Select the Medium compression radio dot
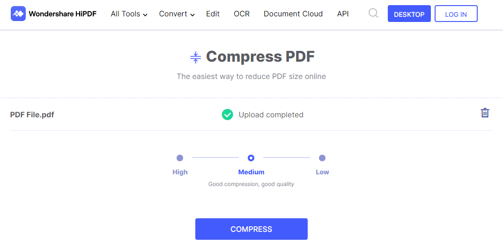The height and width of the screenshot is (251, 503). click(x=251, y=158)
